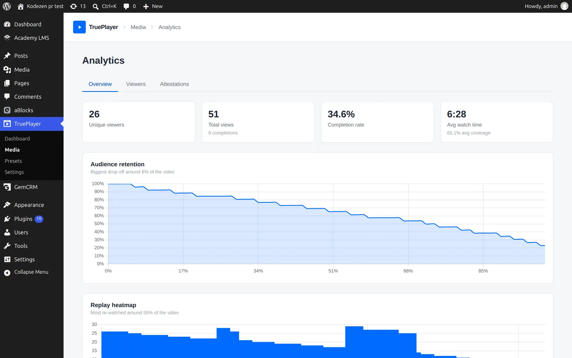572x358 pixels.
Task: Click the Appearance paintbrush icon
Action: [x=7, y=205]
